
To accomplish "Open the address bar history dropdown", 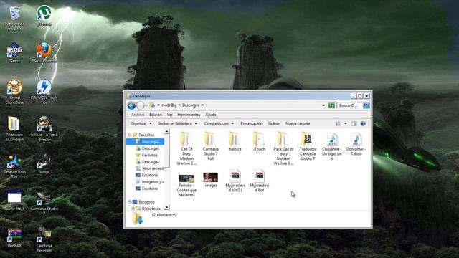I will pos(323,105).
